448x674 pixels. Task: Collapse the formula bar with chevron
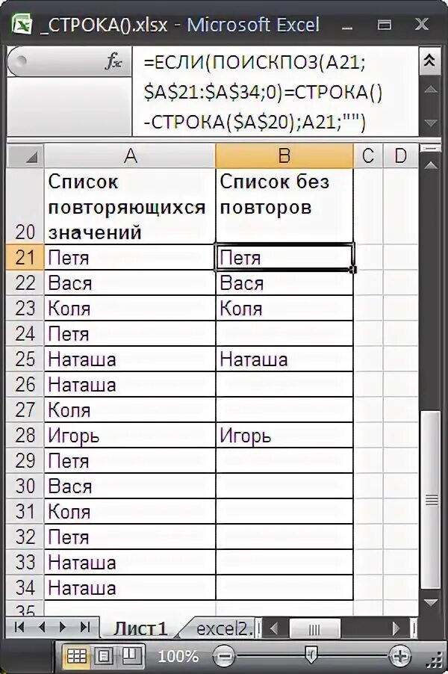[429, 61]
